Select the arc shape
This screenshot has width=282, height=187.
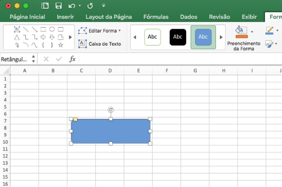click(x=26, y=45)
